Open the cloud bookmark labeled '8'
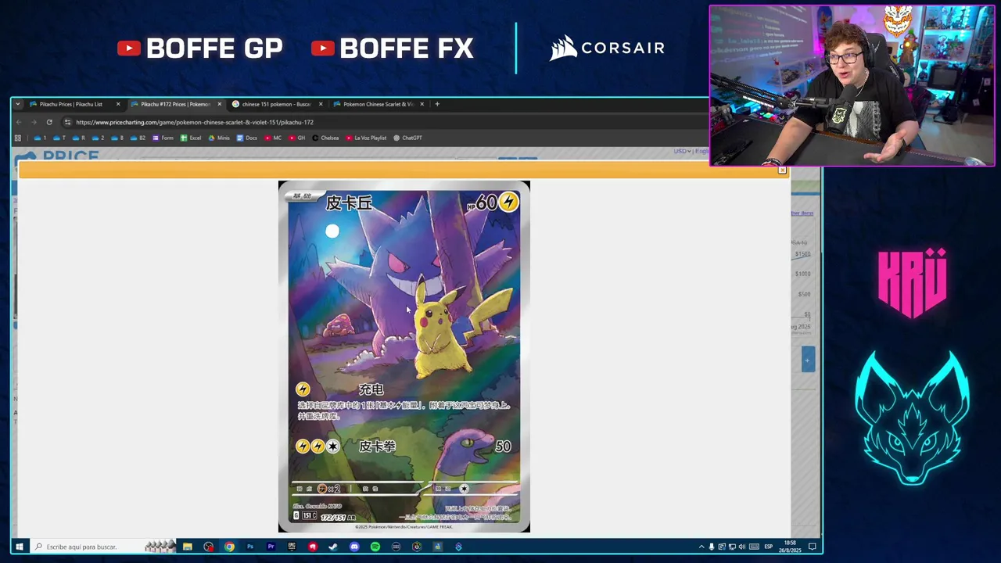The width and height of the screenshot is (1001, 563). 117,138
